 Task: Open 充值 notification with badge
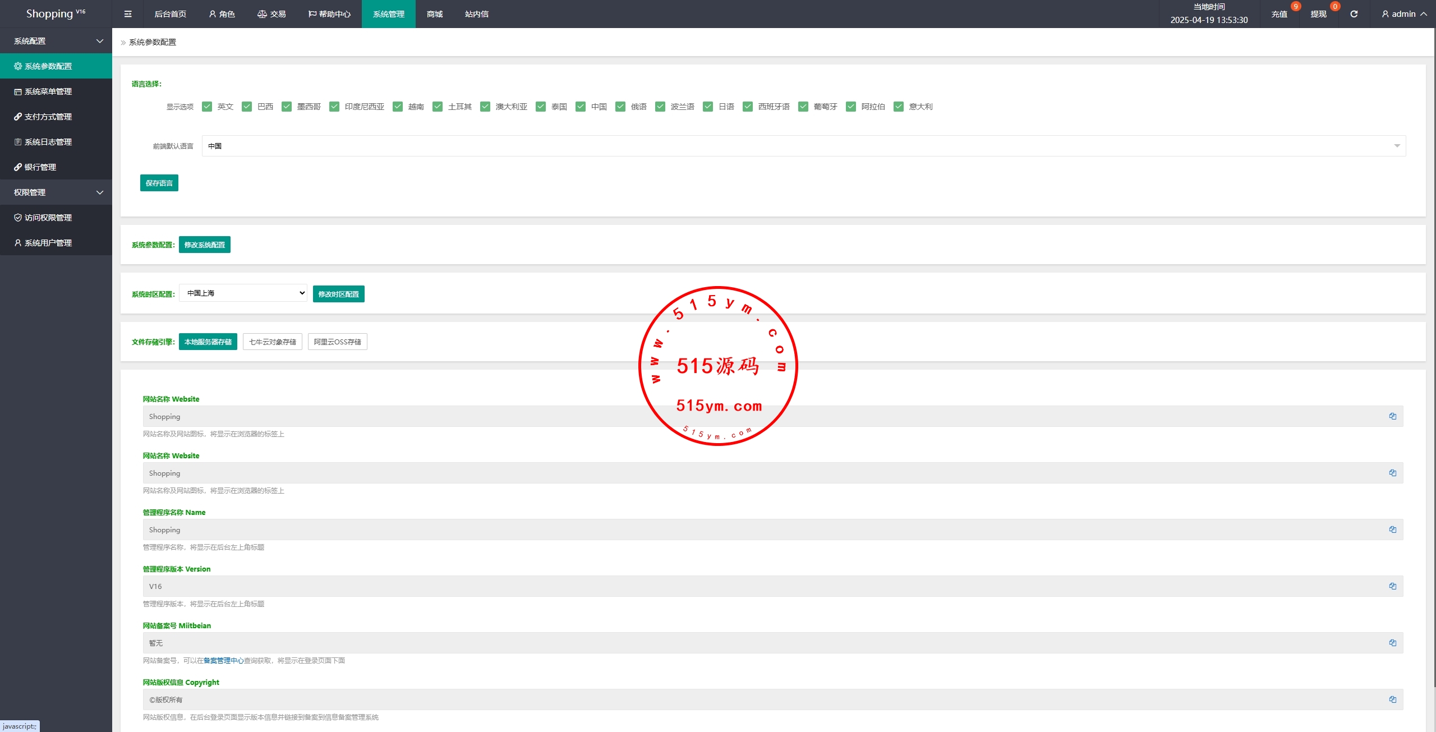pyautogui.click(x=1279, y=14)
